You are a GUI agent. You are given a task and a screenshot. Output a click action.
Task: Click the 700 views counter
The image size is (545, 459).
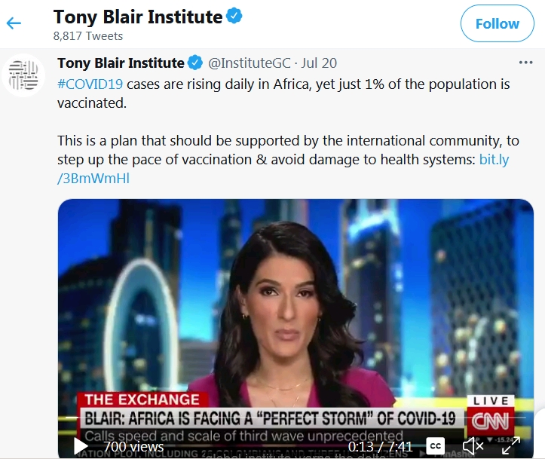click(133, 446)
